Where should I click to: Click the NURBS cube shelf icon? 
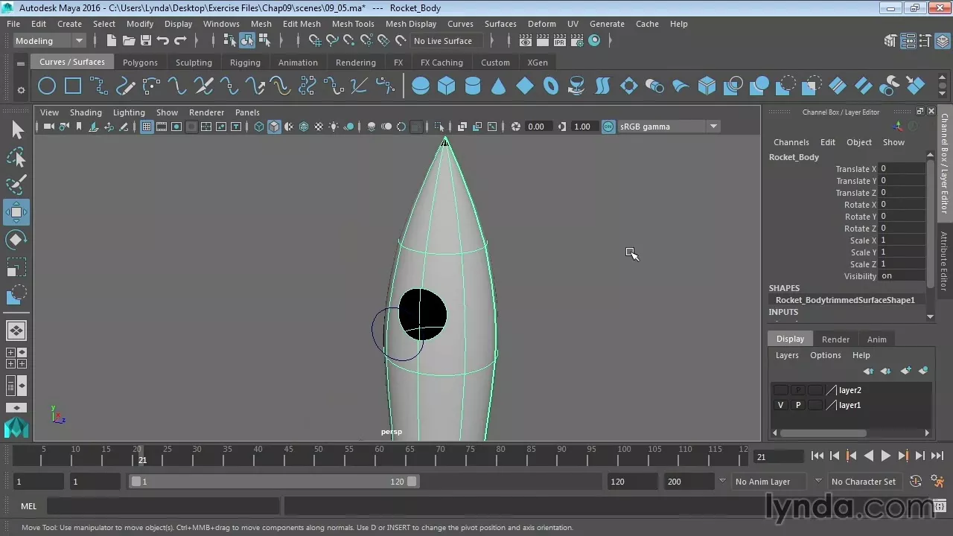pos(447,86)
